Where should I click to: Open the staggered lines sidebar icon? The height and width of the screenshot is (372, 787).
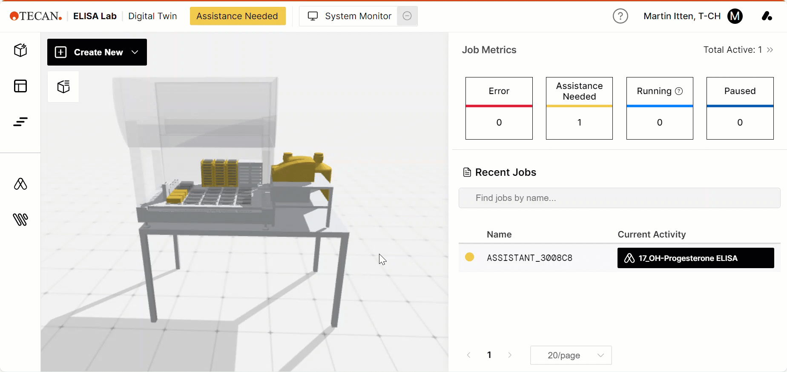(x=20, y=122)
